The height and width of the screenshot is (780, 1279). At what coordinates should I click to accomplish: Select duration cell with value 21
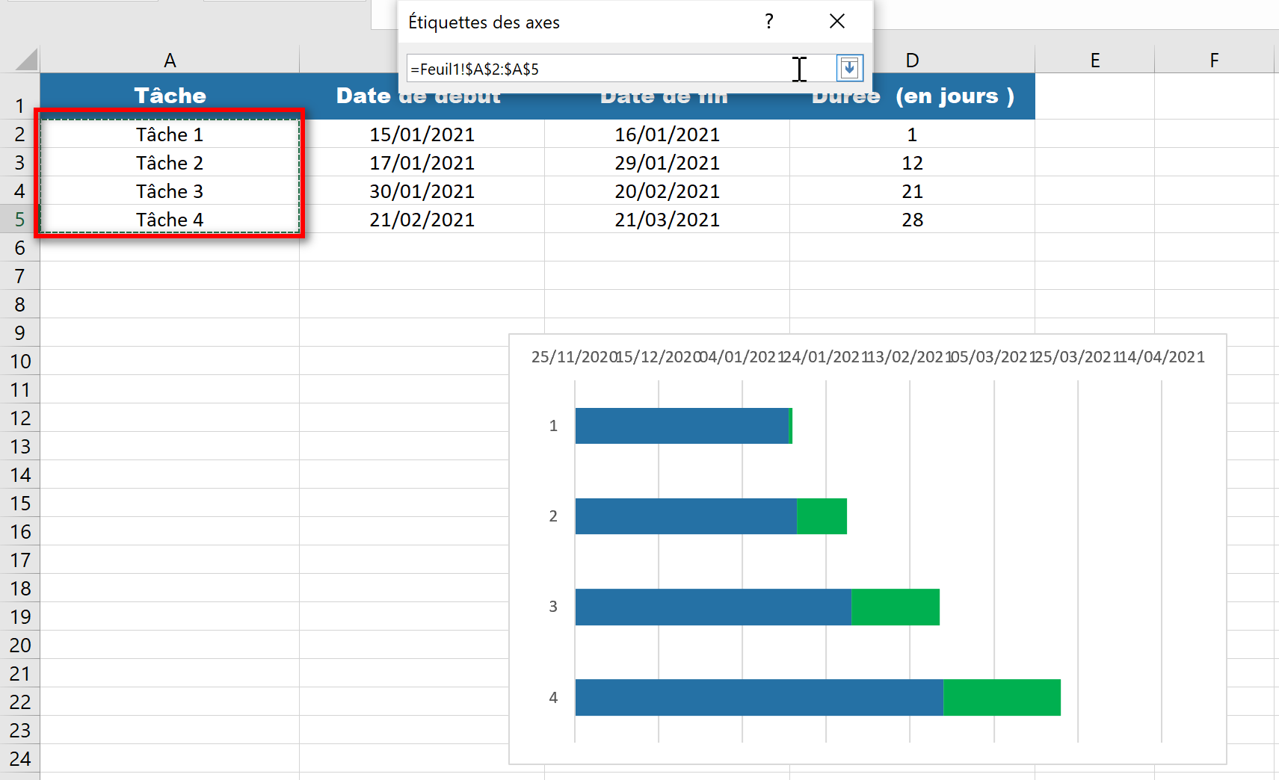[912, 191]
